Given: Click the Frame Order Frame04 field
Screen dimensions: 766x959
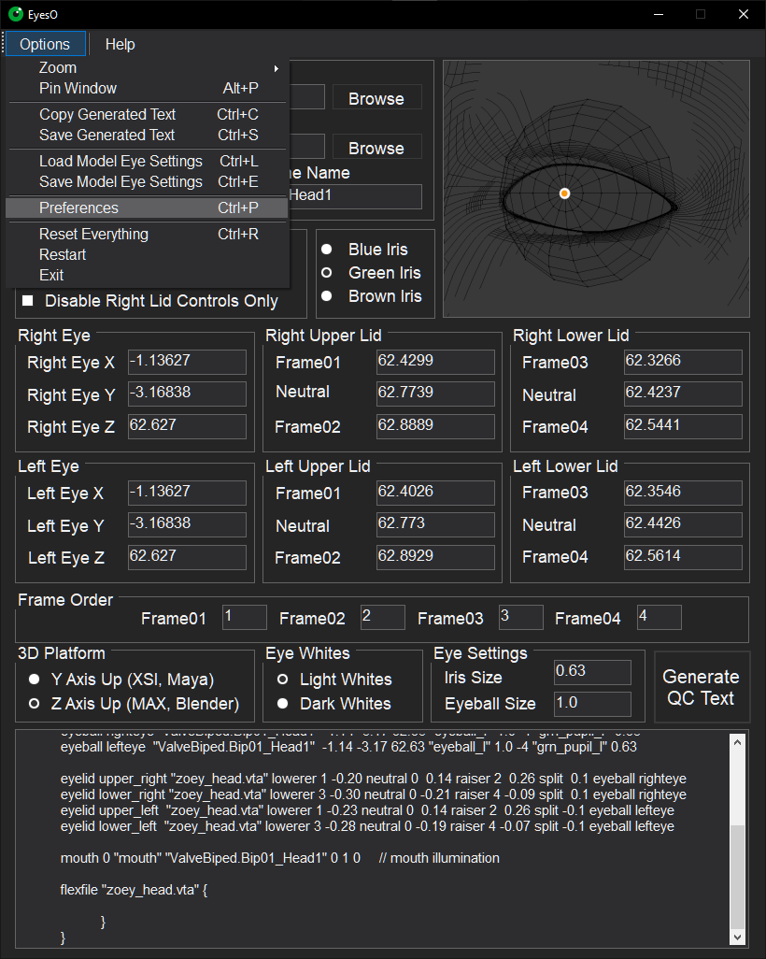Looking at the screenshot, I should 659,617.
